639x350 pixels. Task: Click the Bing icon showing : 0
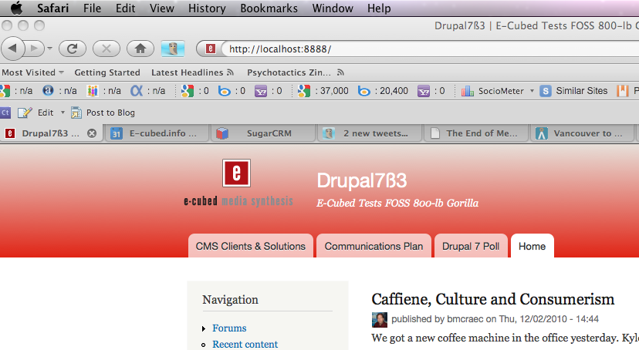click(x=224, y=91)
